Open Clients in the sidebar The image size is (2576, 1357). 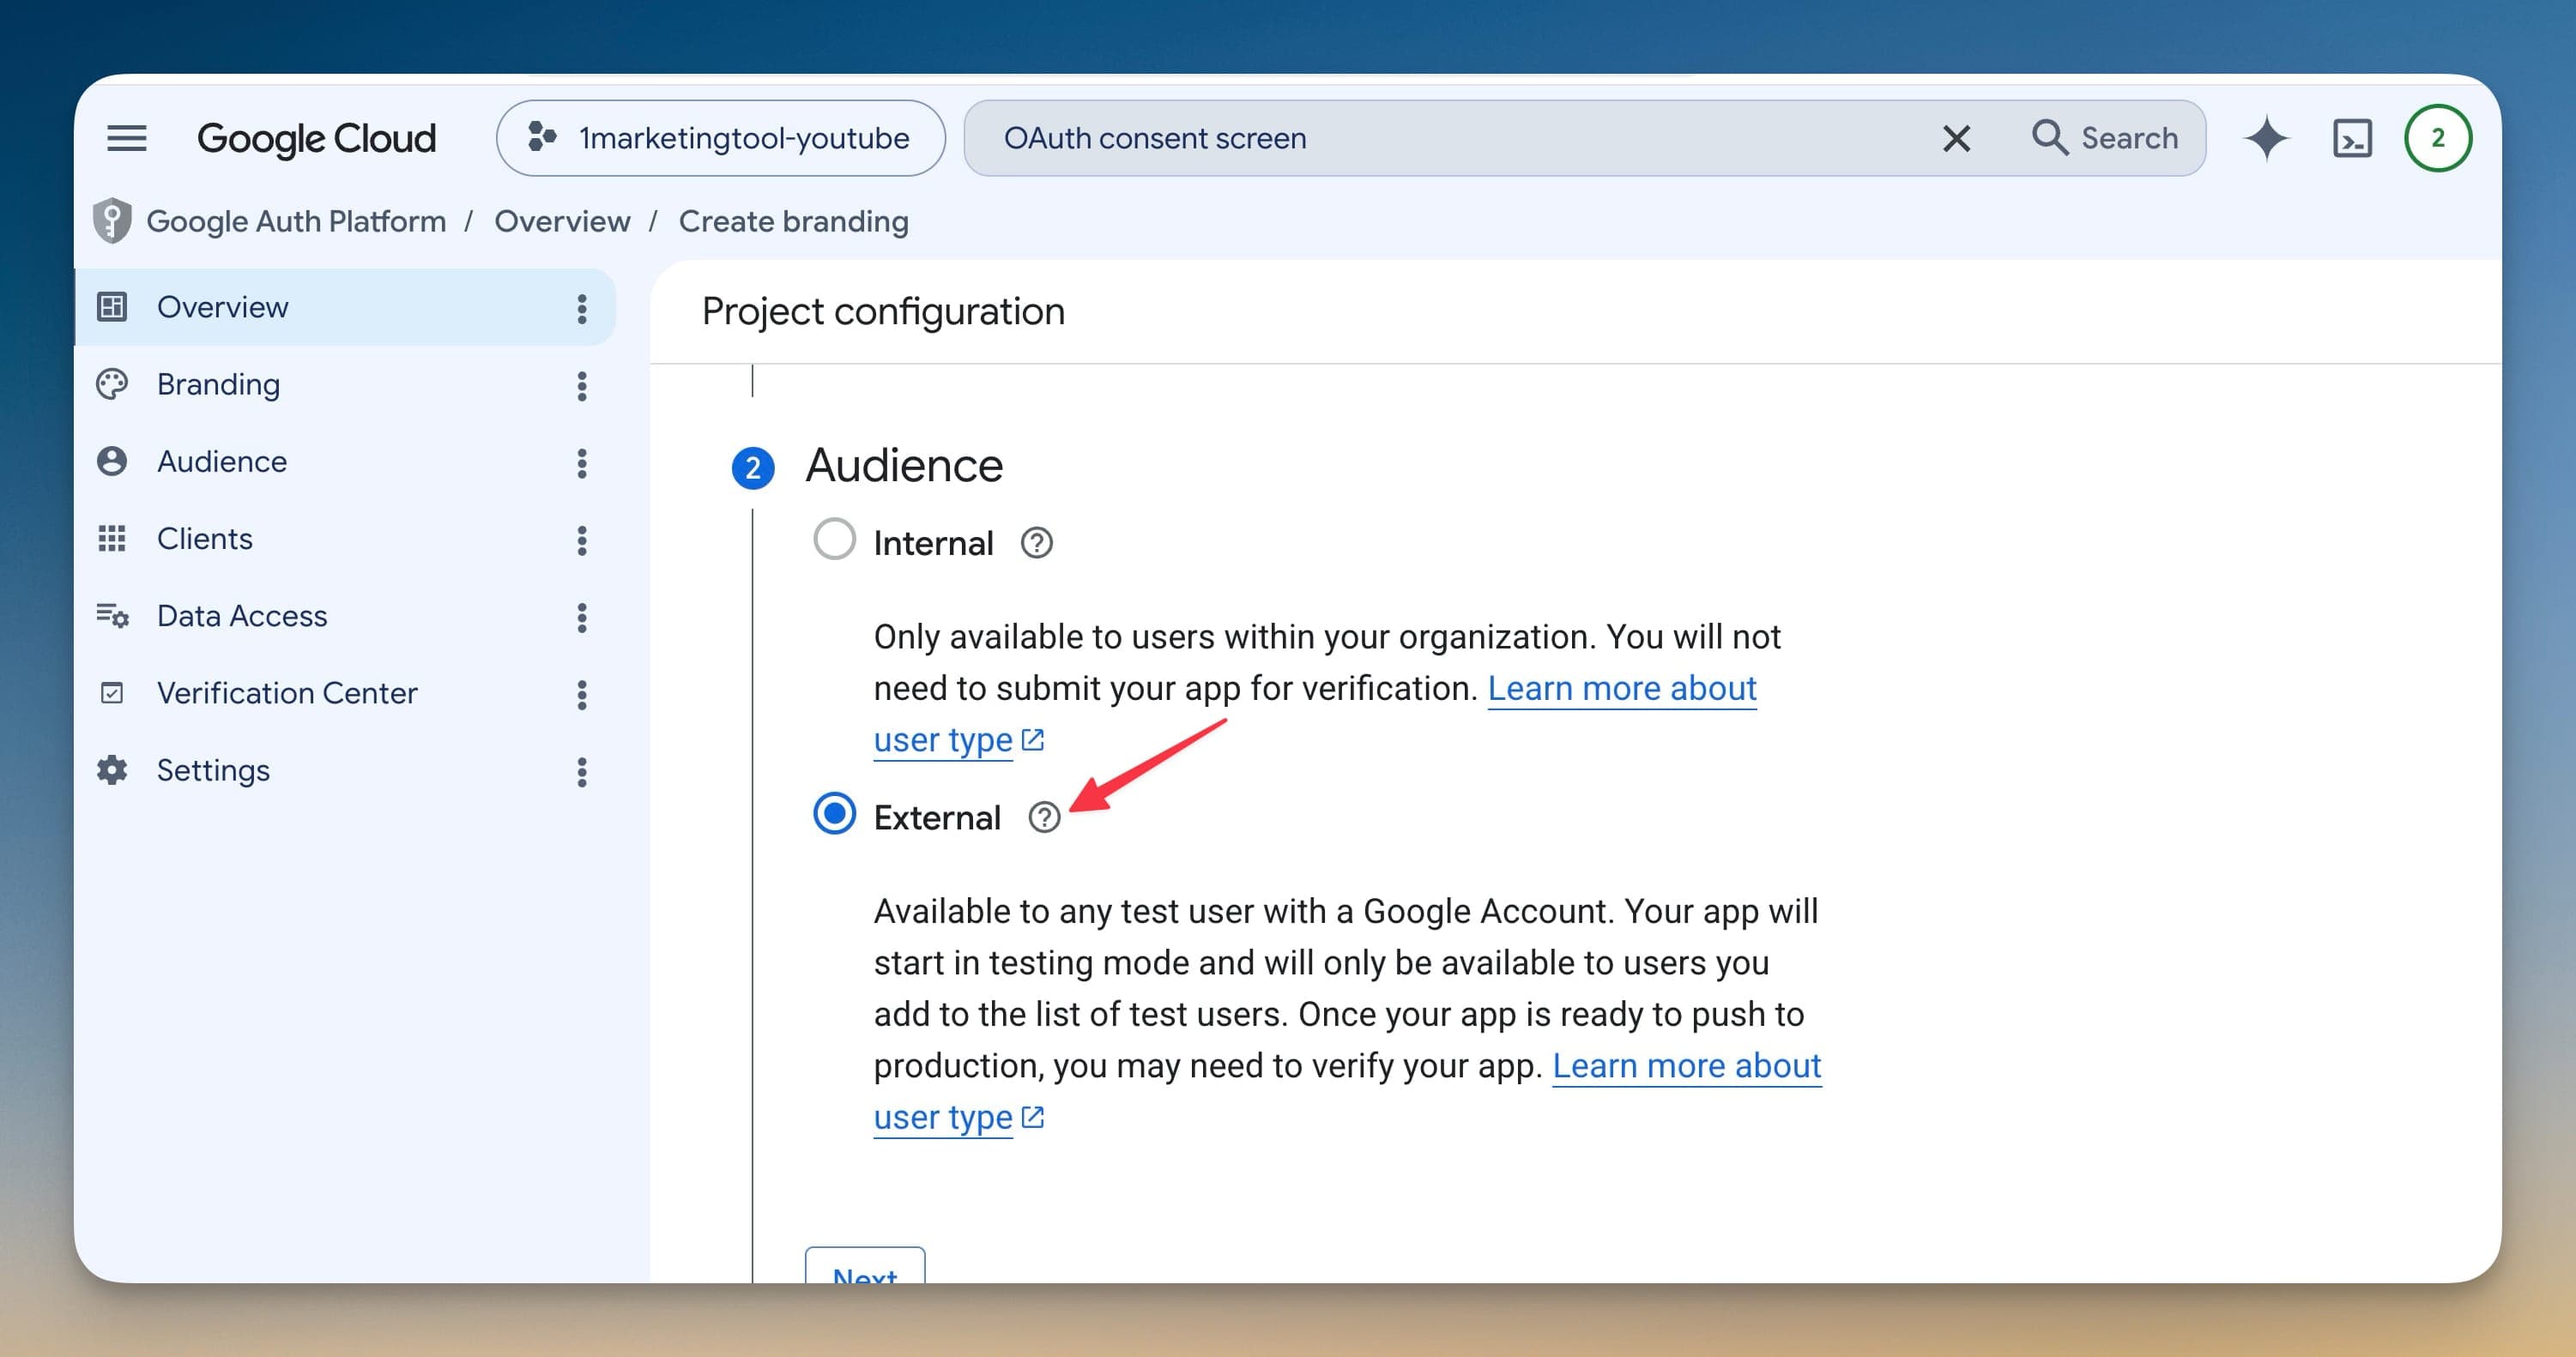click(x=345, y=539)
